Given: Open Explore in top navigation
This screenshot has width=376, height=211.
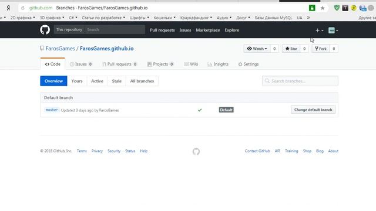Looking at the screenshot, I should (x=232, y=30).
